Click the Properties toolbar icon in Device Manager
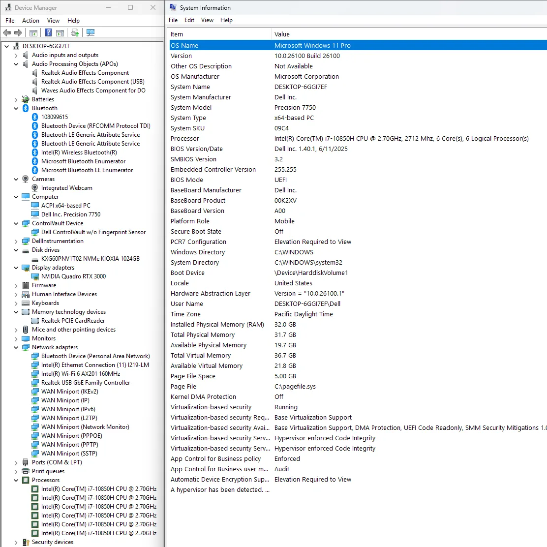The width and height of the screenshot is (547, 547). coord(60,32)
